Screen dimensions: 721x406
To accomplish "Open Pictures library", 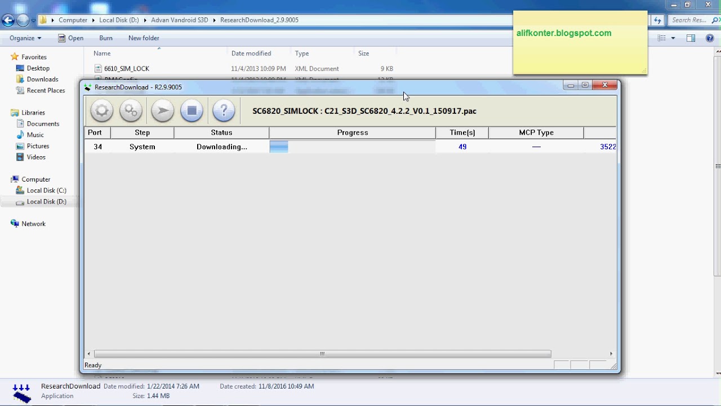I will point(38,146).
